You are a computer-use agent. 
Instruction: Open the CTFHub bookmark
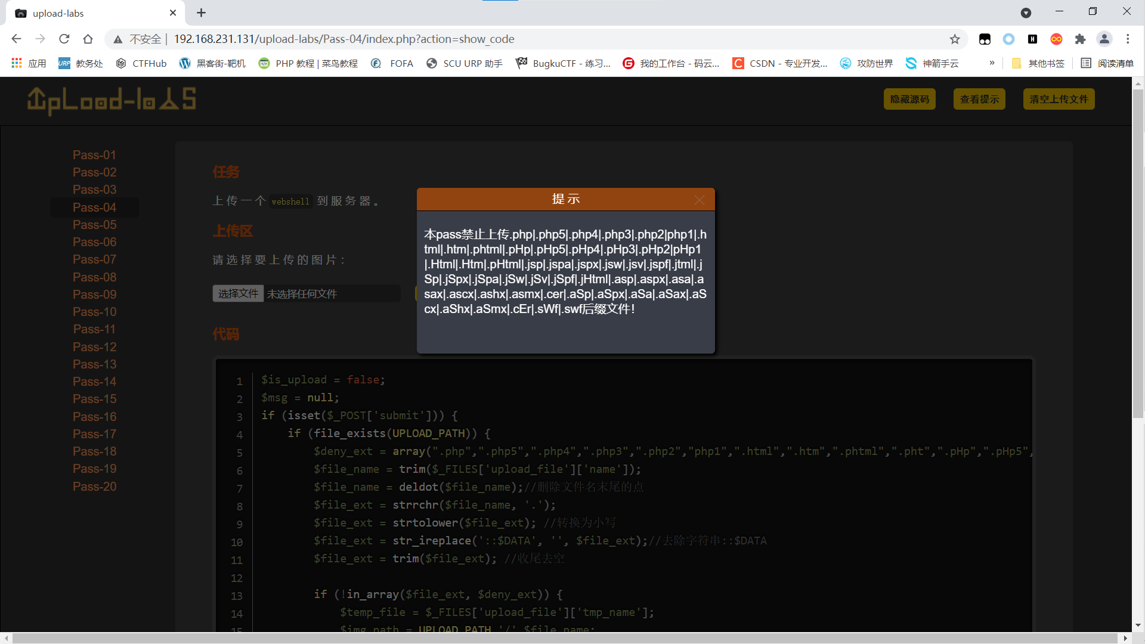(x=141, y=63)
